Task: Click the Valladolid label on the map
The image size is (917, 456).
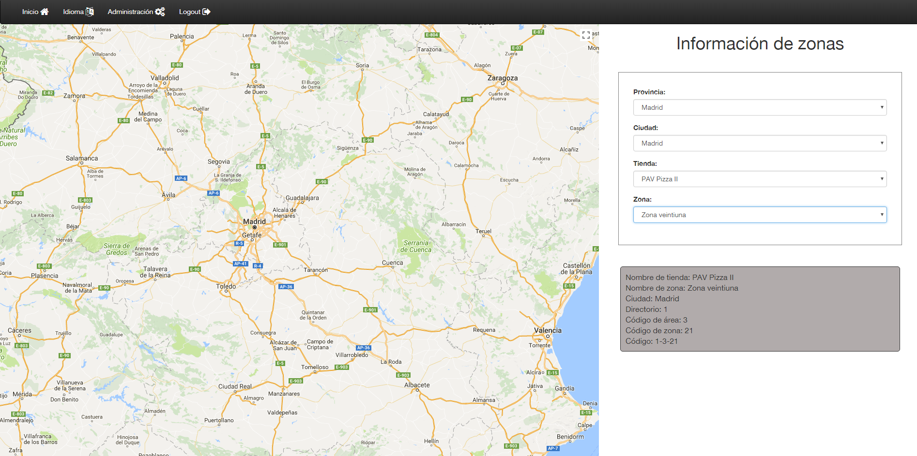Action: [x=165, y=77]
